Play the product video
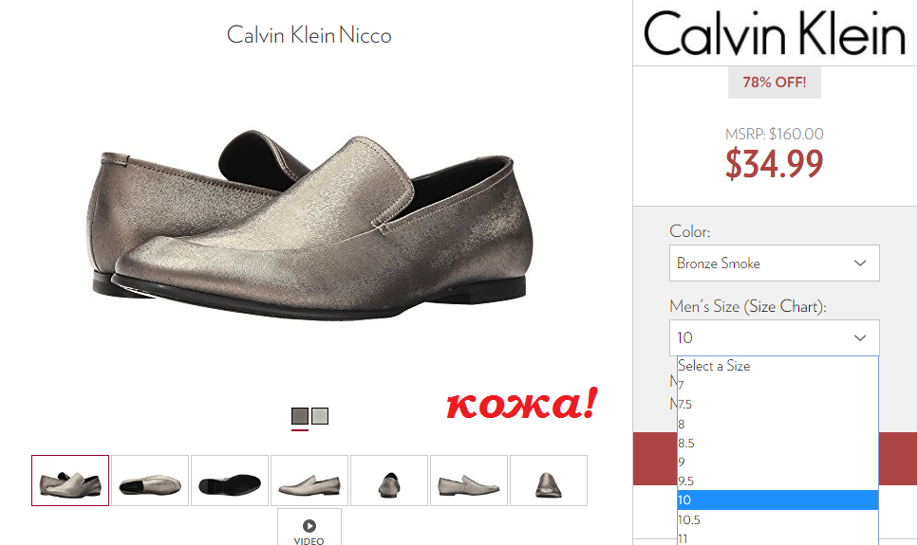 309,527
